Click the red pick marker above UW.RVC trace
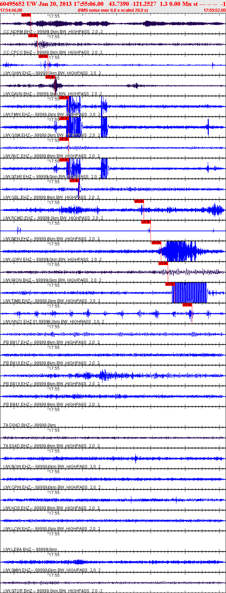 pyautogui.click(x=64, y=139)
